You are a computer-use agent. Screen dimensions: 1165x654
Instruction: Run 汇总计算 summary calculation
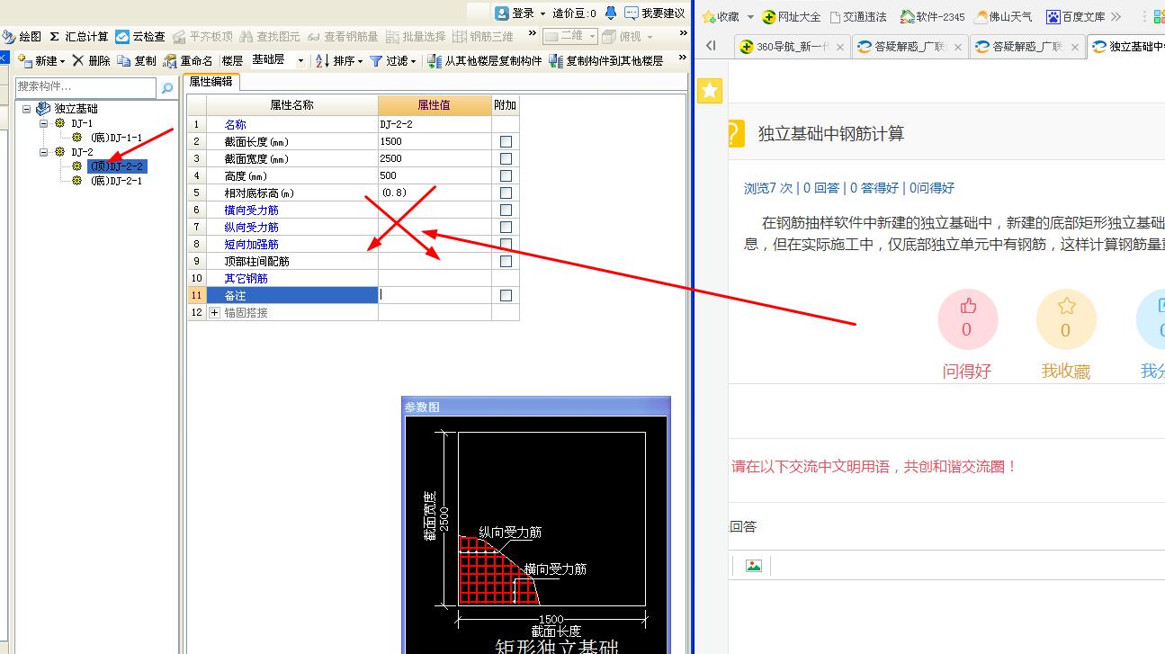(x=78, y=36)
